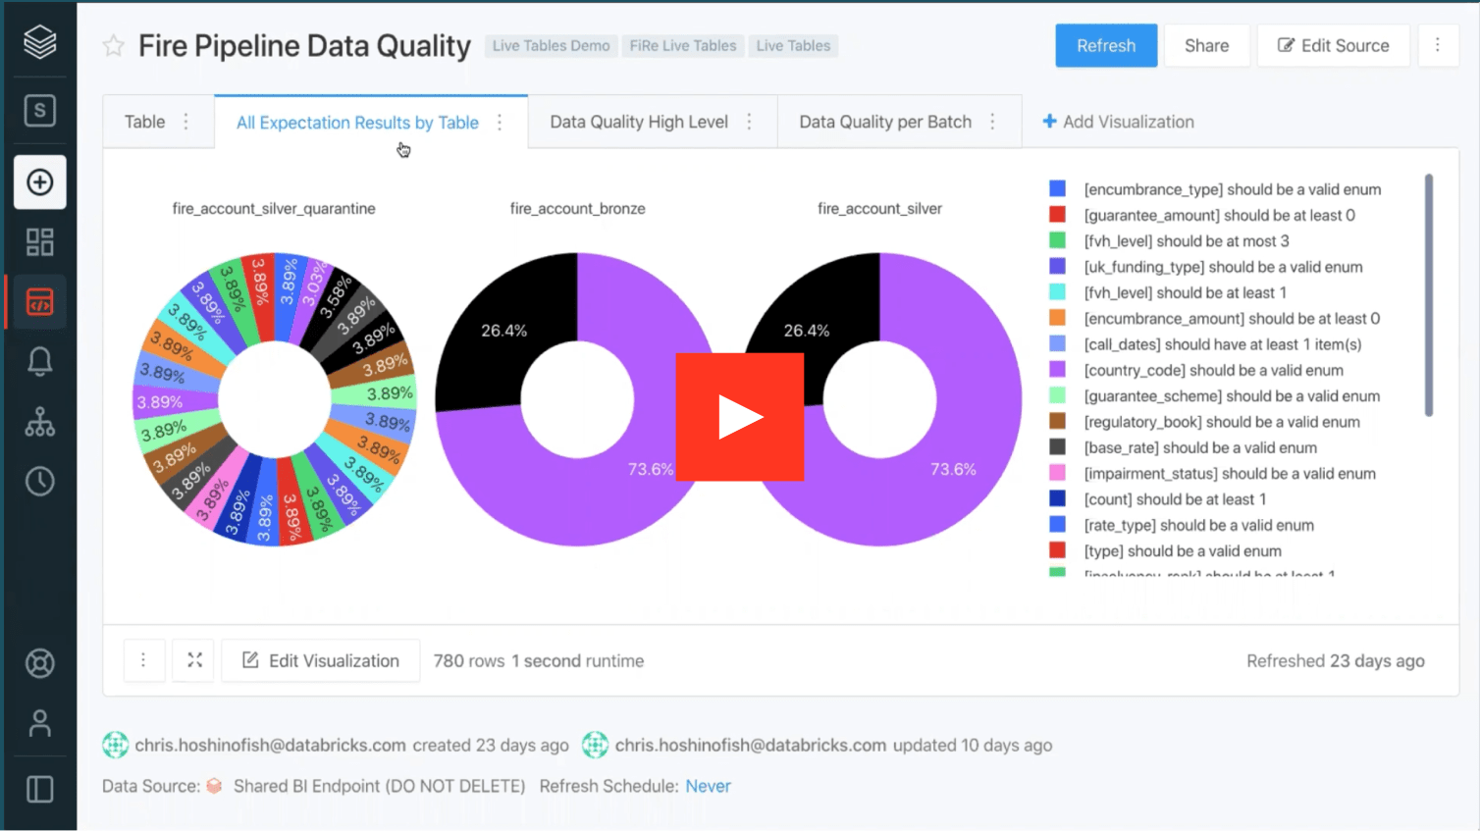
Task: Open options for All Expectation Results tab
Action: pos(500,122)
